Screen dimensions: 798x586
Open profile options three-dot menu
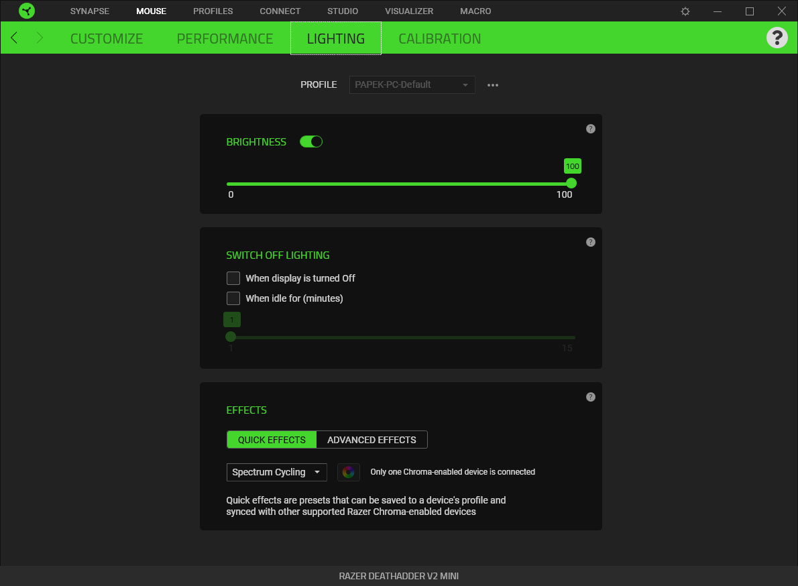click(x=493, y=85)
